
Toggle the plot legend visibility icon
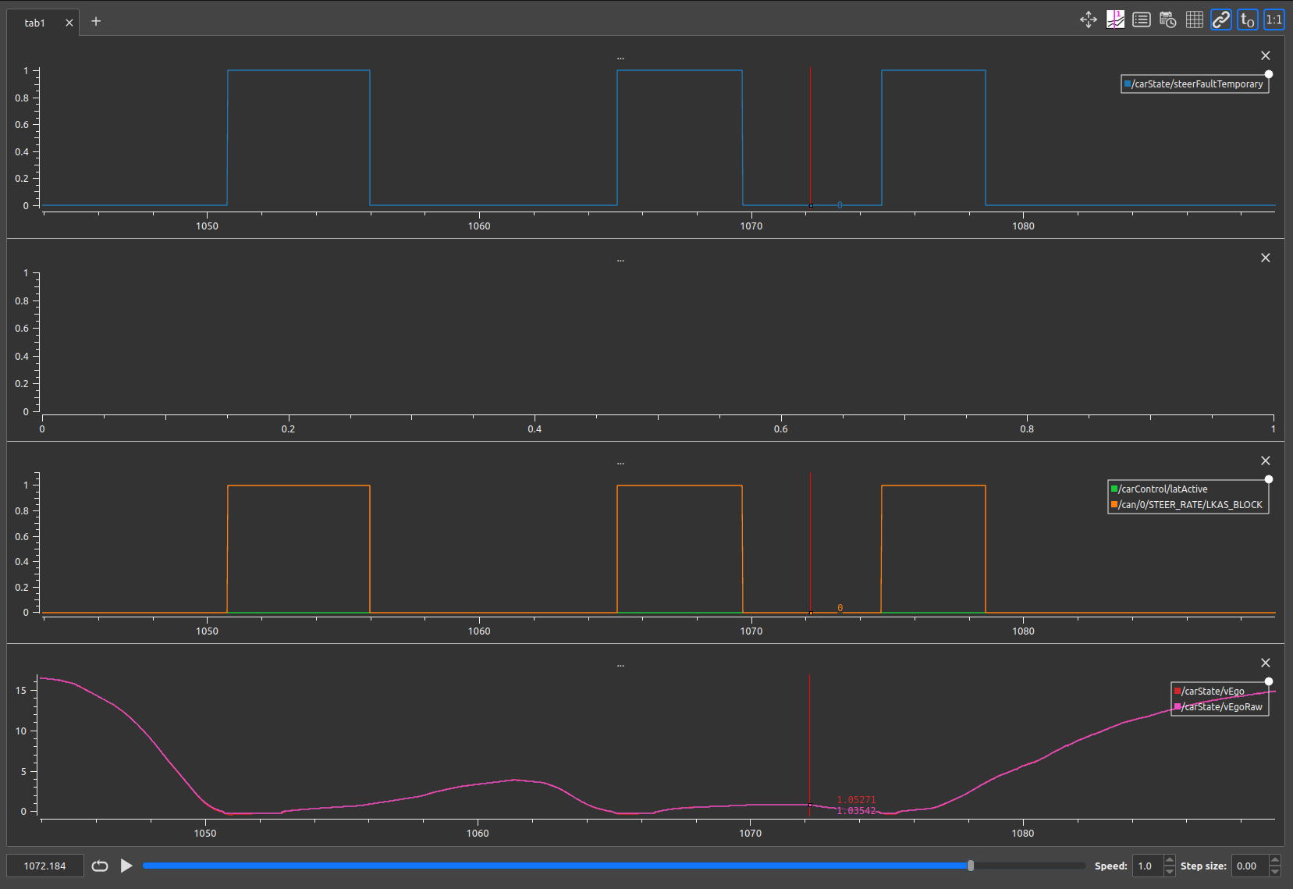pos(1142,20)
